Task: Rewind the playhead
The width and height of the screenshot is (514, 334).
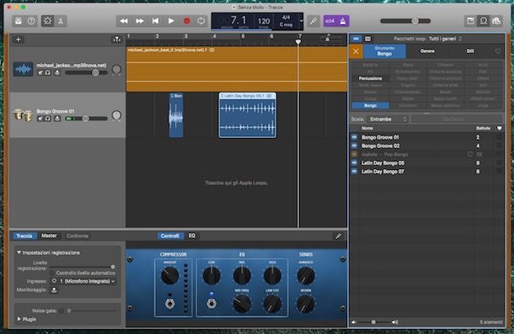Action: click(x=124, y=21)
